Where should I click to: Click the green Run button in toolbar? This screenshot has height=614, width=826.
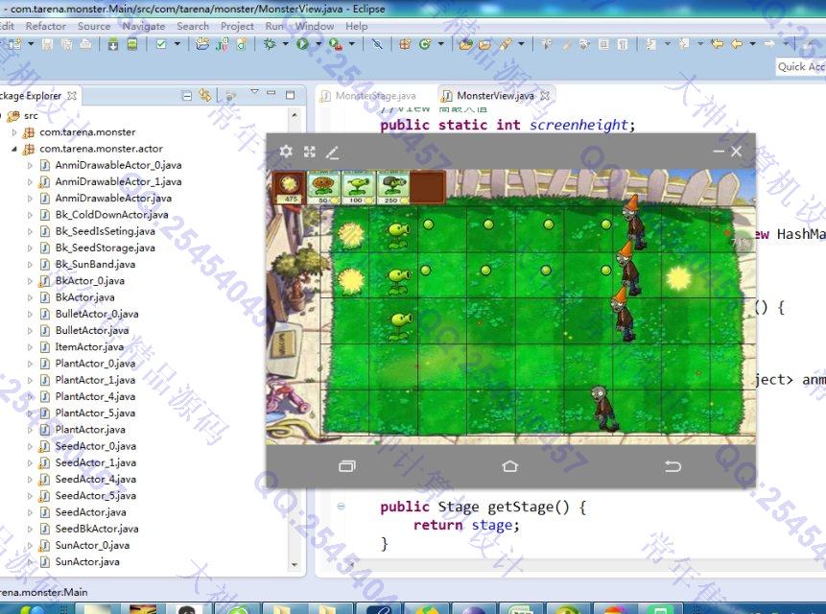302,44
